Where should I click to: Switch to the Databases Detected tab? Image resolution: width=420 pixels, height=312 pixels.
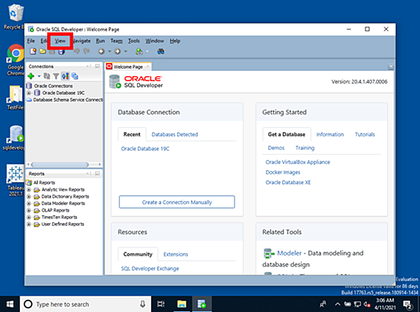175,134
